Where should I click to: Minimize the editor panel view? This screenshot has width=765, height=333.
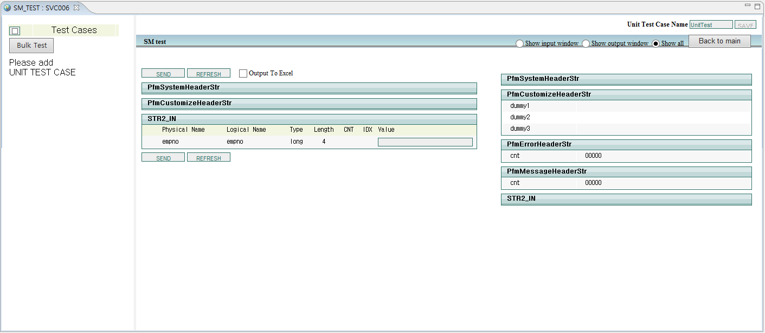748,5
